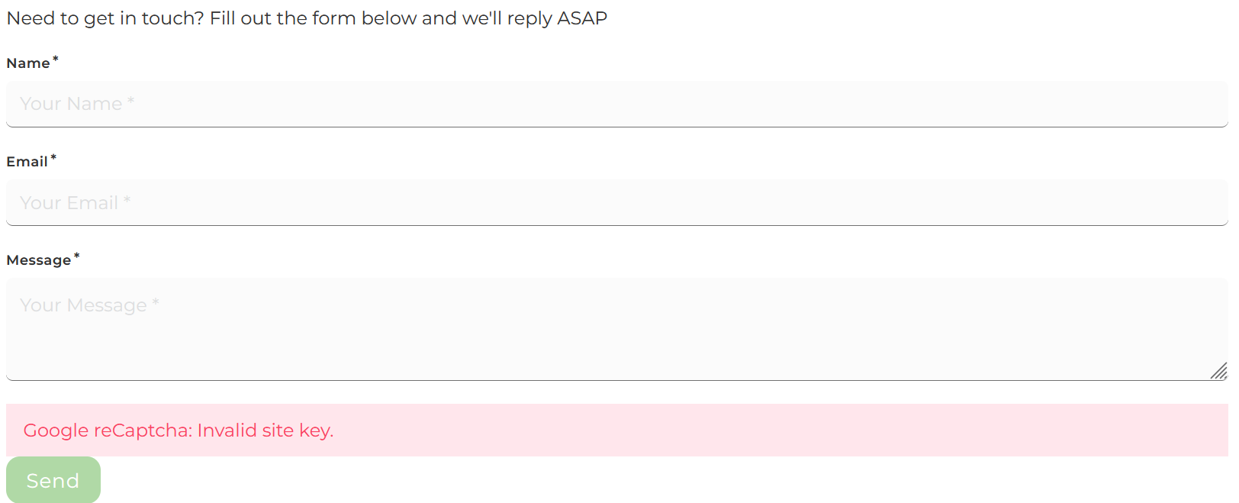Click the asterisk inside the Name placeholder
This screenshot has height=503, width=1239.
(130, 101)
